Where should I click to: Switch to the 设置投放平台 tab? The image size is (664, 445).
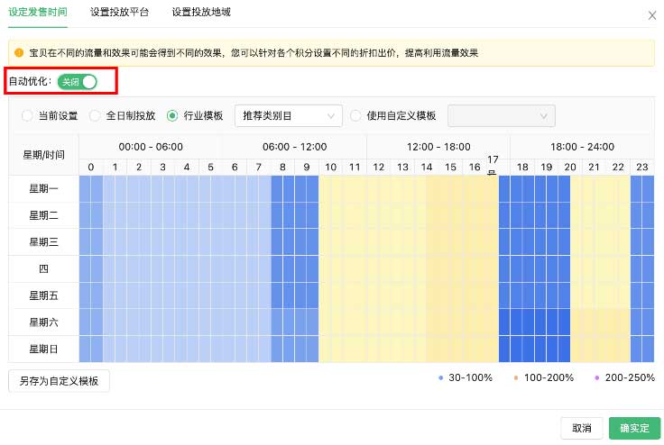(x=119, y=13)
